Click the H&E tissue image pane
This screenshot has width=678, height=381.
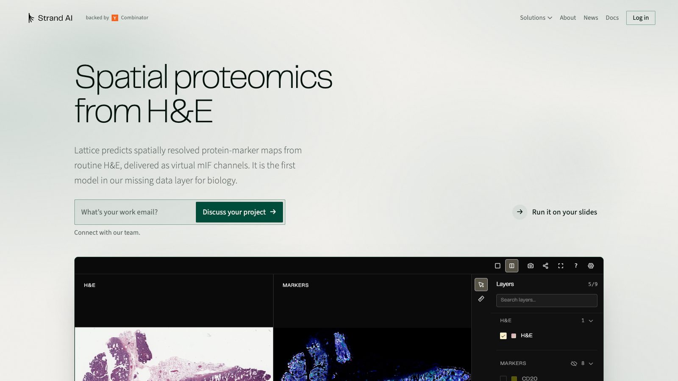pos(174,354)
